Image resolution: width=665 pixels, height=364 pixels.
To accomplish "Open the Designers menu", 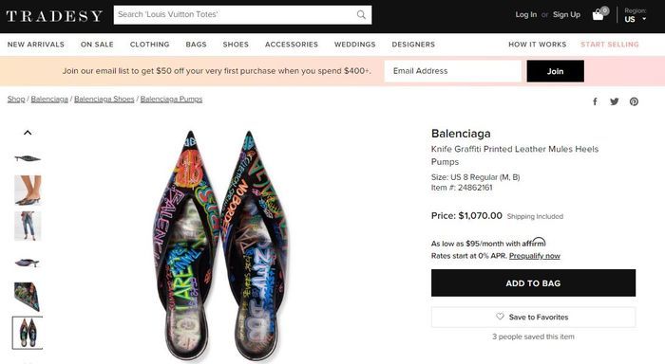I will pos(413,45).
